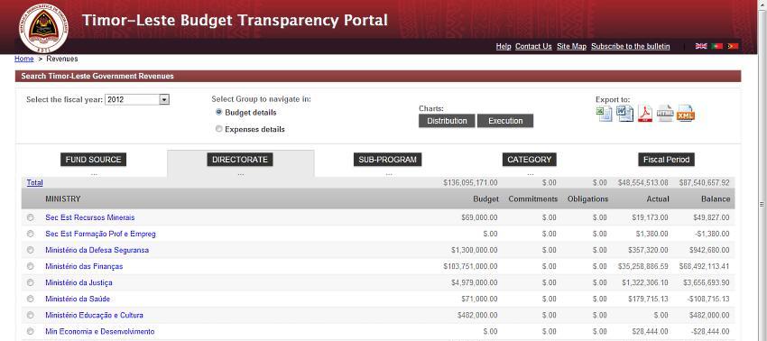This screenshot has width=767, height=341.
Task: Show the Distribution chart
Action: click(x=447, y=121)
